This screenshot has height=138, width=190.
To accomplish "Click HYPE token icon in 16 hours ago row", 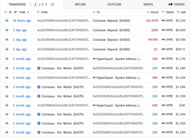I will 163,20.
